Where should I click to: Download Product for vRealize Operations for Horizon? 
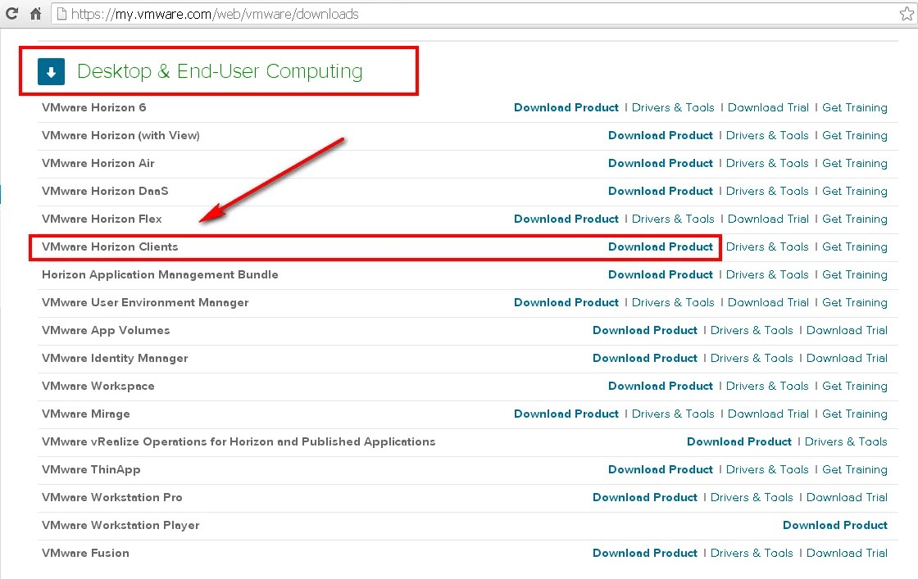(x=738, y=441)
